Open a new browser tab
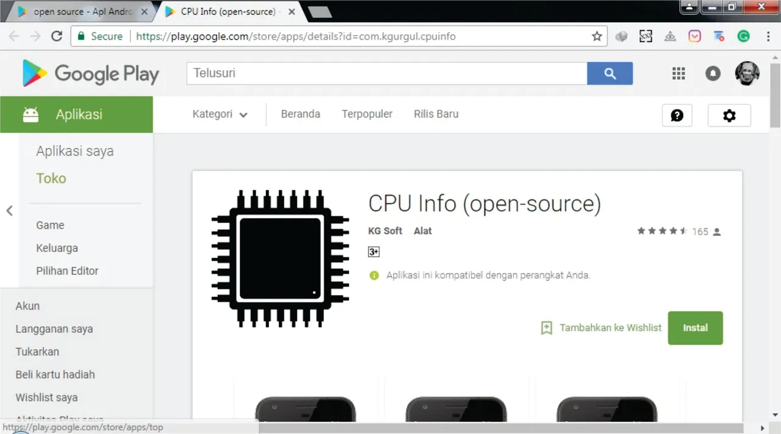Image resolution: width=781 pixels, height=434 pixels. coord(320,12)
